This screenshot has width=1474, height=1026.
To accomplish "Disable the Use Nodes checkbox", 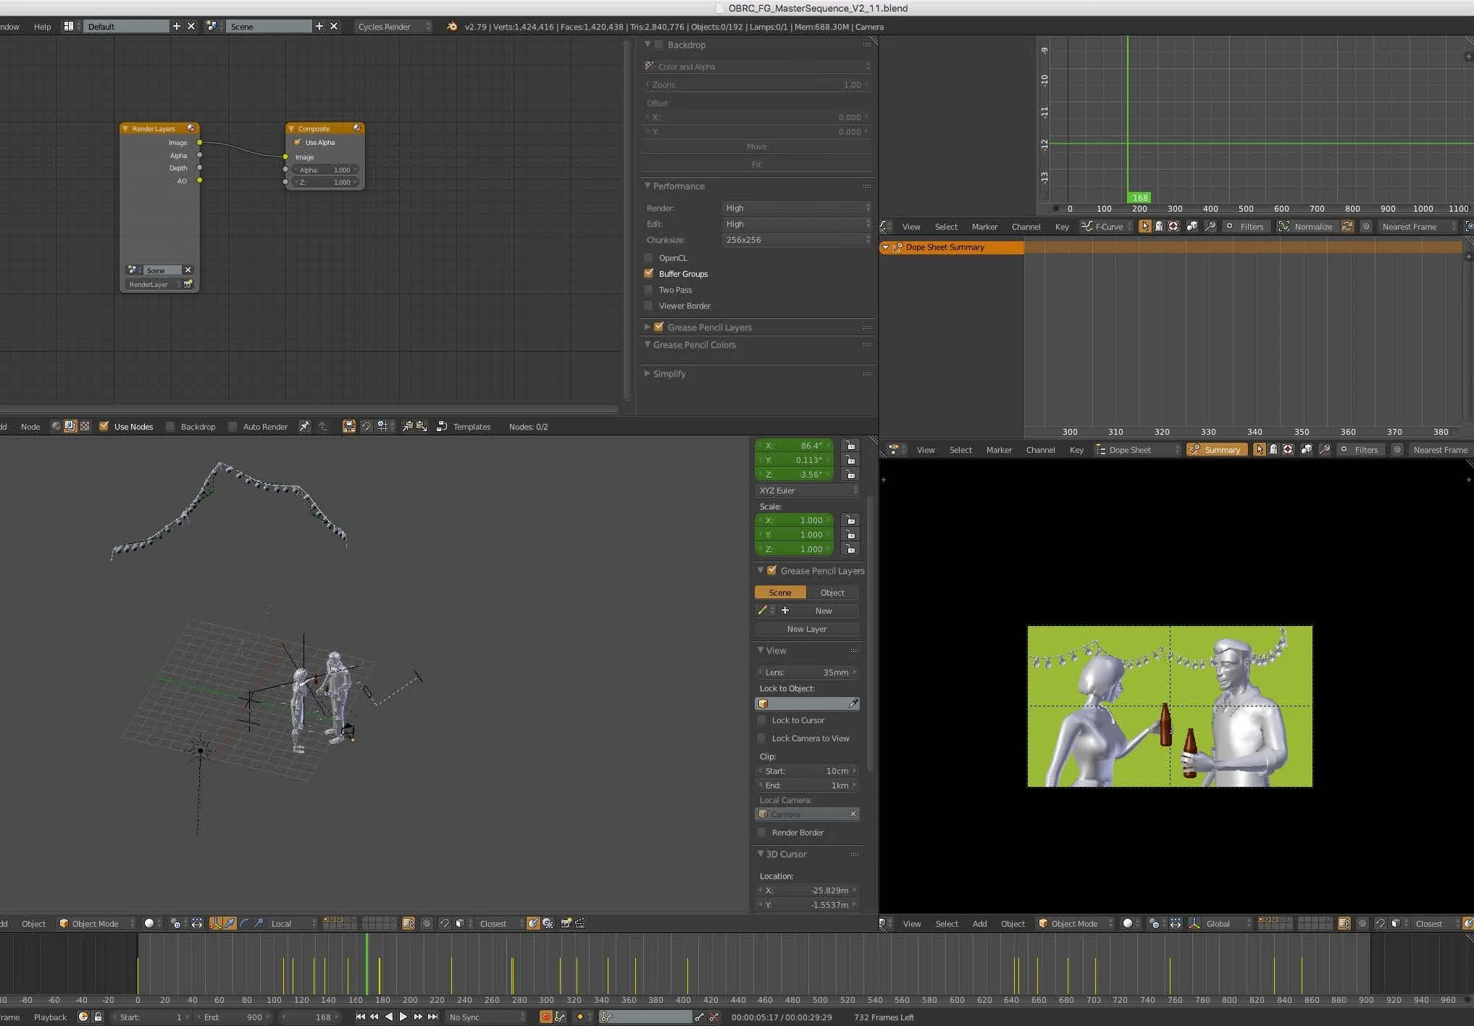I will 104,426.
